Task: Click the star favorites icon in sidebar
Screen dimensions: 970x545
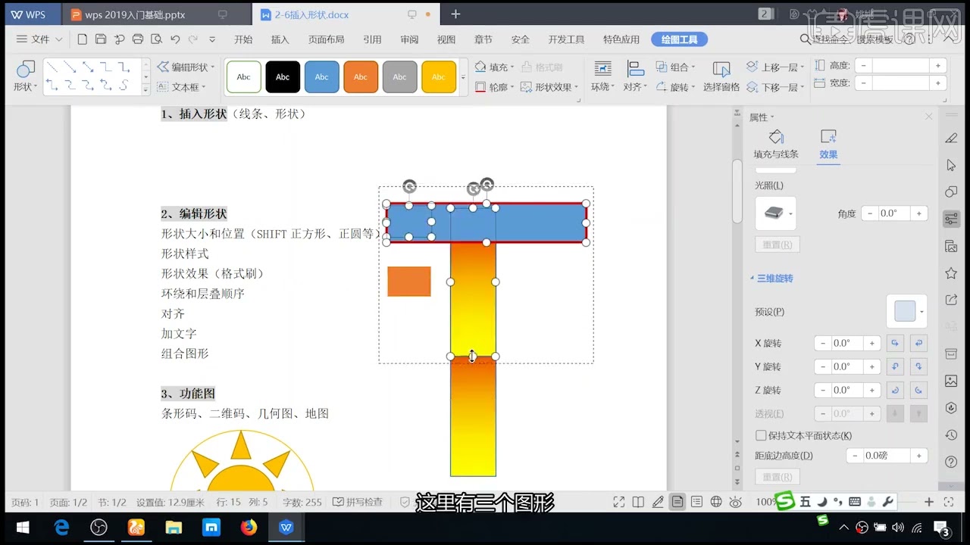Action: coord(951,272)
